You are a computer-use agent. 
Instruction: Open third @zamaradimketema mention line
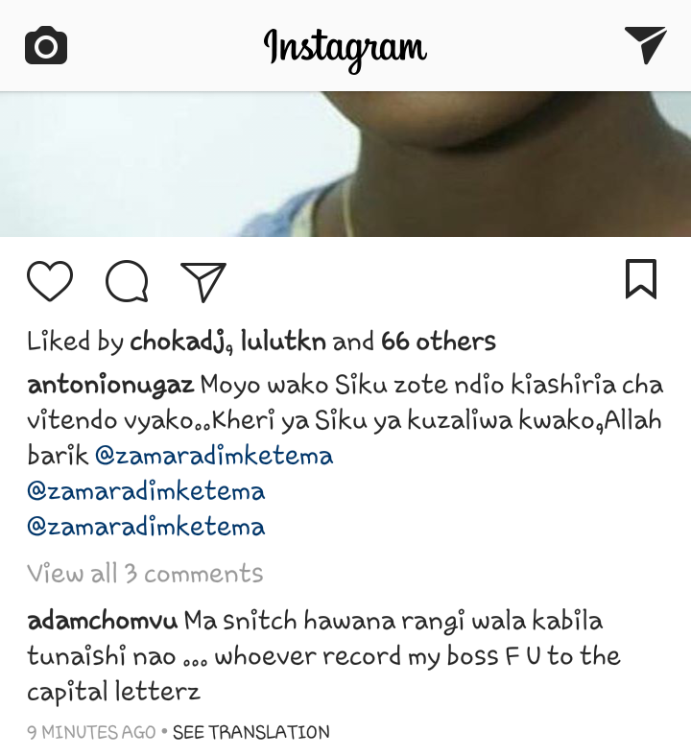146,527
